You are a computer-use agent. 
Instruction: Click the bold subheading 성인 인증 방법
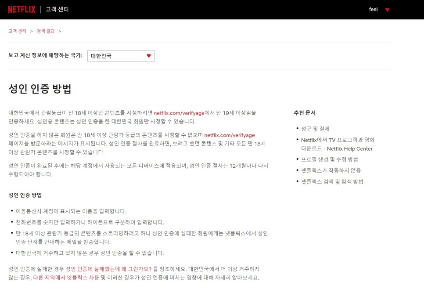click(25, 195)
